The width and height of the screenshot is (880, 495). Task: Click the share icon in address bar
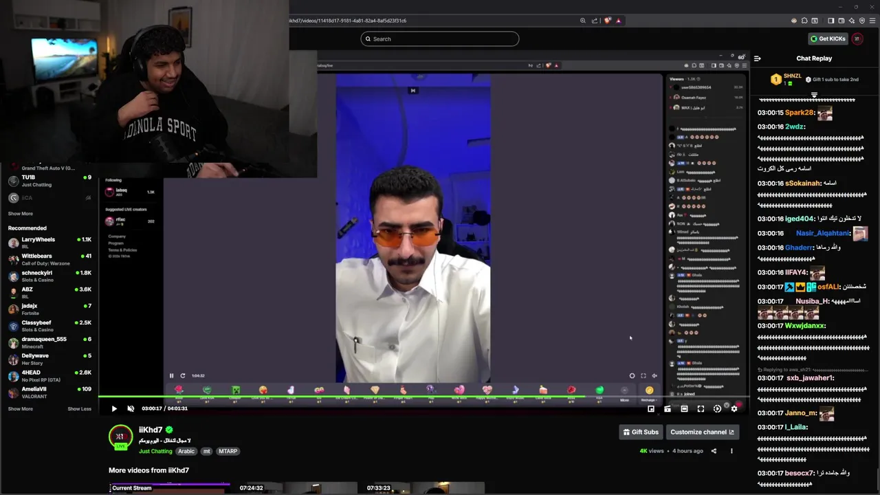coord(595,21)
